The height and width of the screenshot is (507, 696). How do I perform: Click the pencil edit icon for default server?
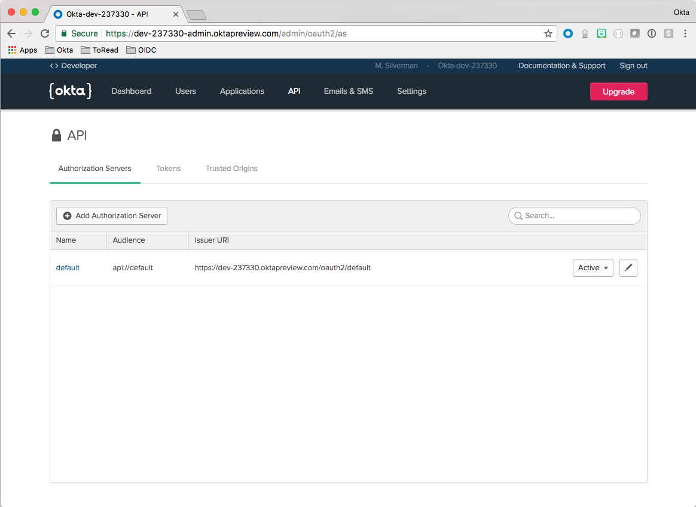click(x=628, y=268)
